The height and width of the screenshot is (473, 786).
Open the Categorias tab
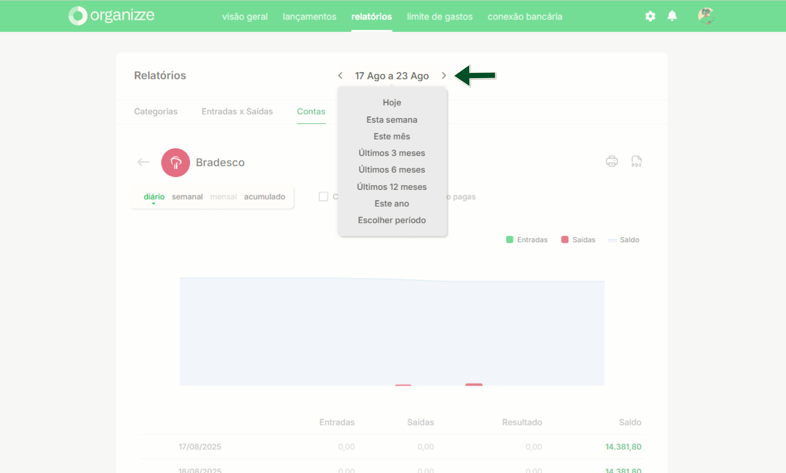pos(156,111)
